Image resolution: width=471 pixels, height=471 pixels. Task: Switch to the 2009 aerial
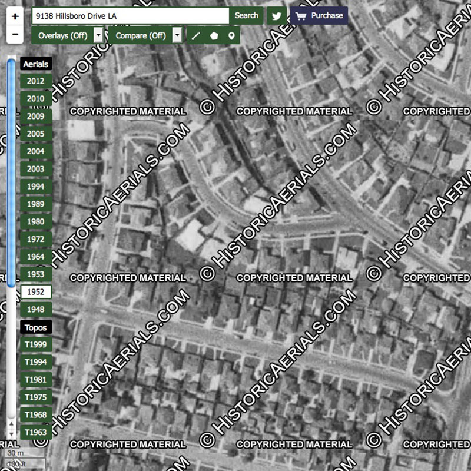pyautogui.click(x=36, y=116)
